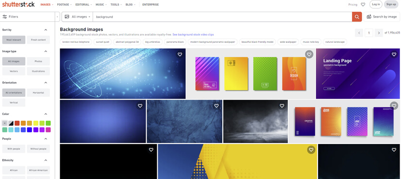Save the Landing Page purple image with heart
Image resolution: width=401 pixels, height=179 pixels.
[394, 54]
